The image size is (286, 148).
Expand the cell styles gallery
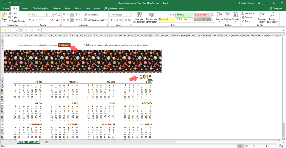(x=212, y=21)
